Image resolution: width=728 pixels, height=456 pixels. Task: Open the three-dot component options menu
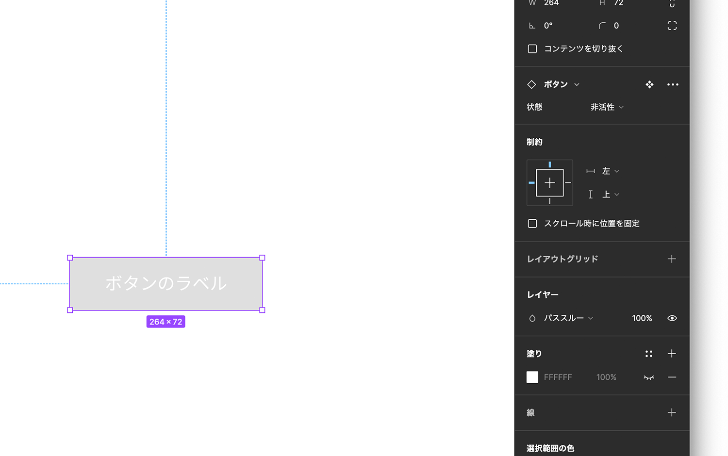pyautogui.click(x=673, y=84)
